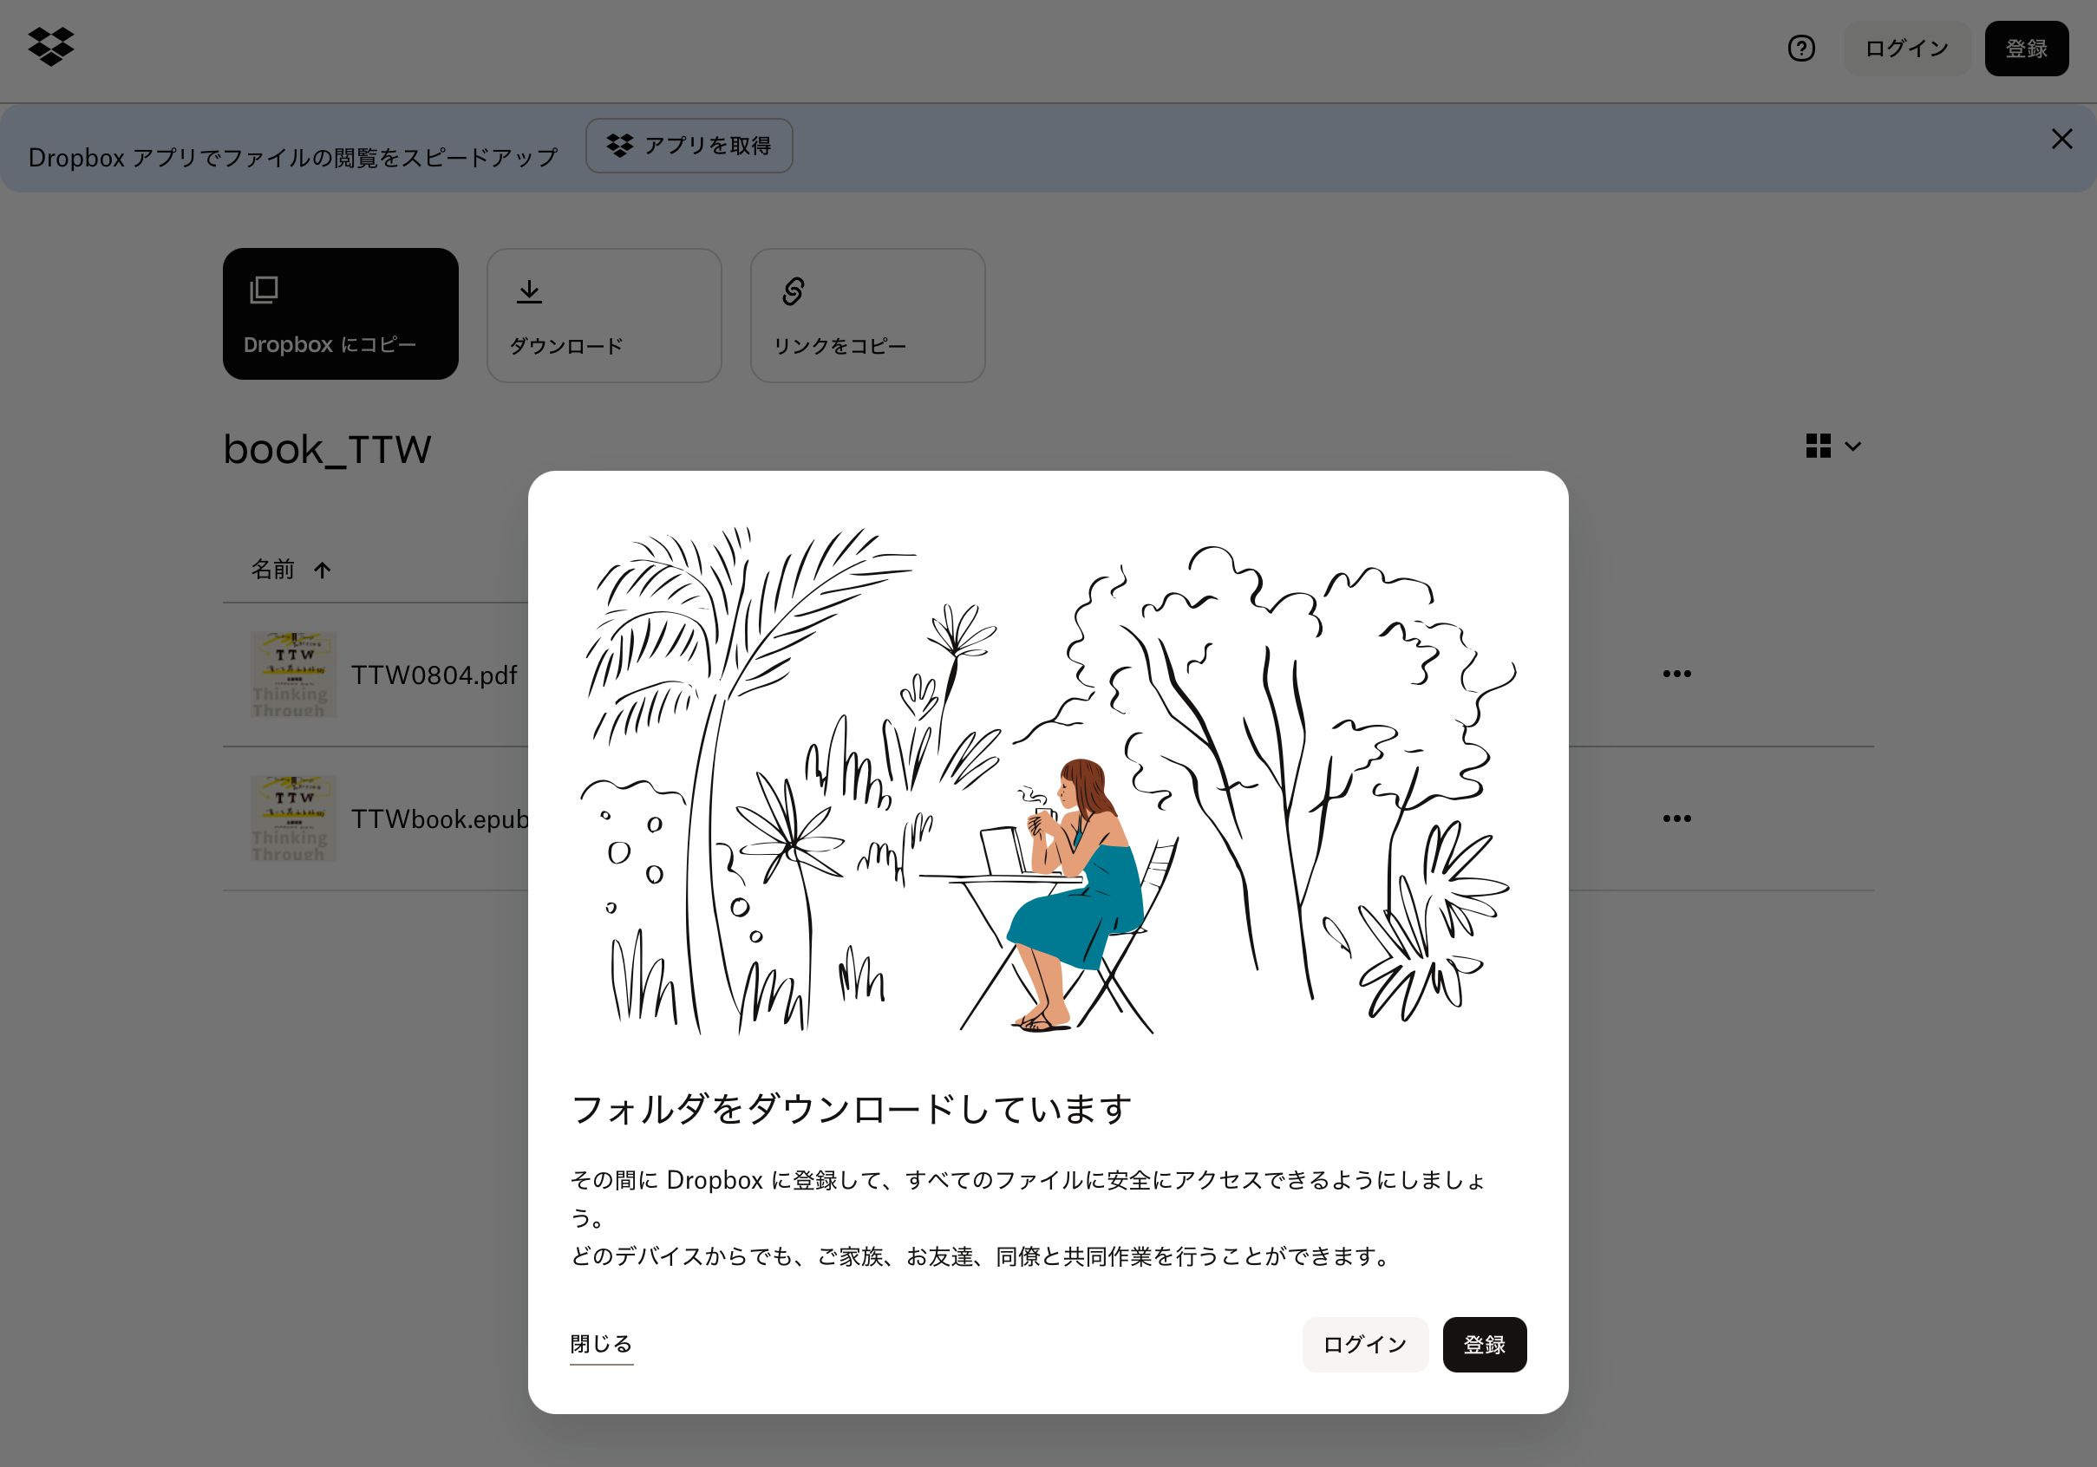Click ログイン button in the dialog
This screenshot has height=1467, width=2097.
tap(1364, 1345)
